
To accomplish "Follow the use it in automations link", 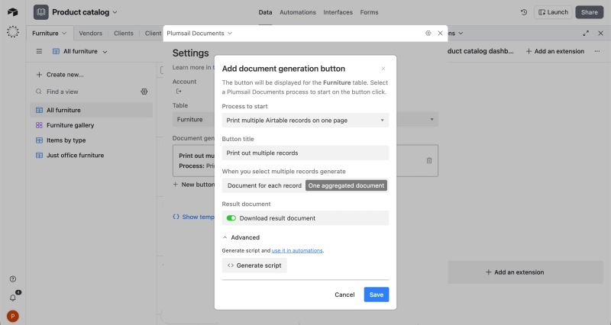I will coord(297,251).
